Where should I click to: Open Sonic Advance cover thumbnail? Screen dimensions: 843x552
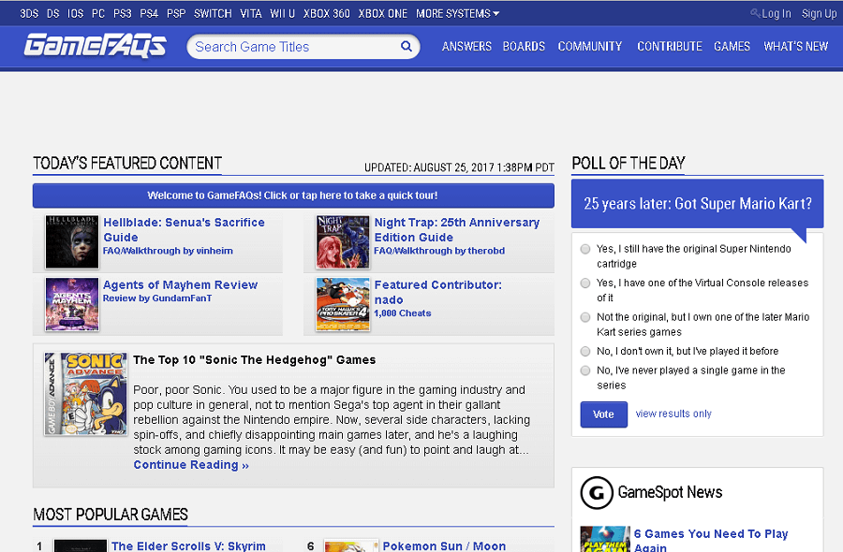pyautogui.click(x=85, y=394)
